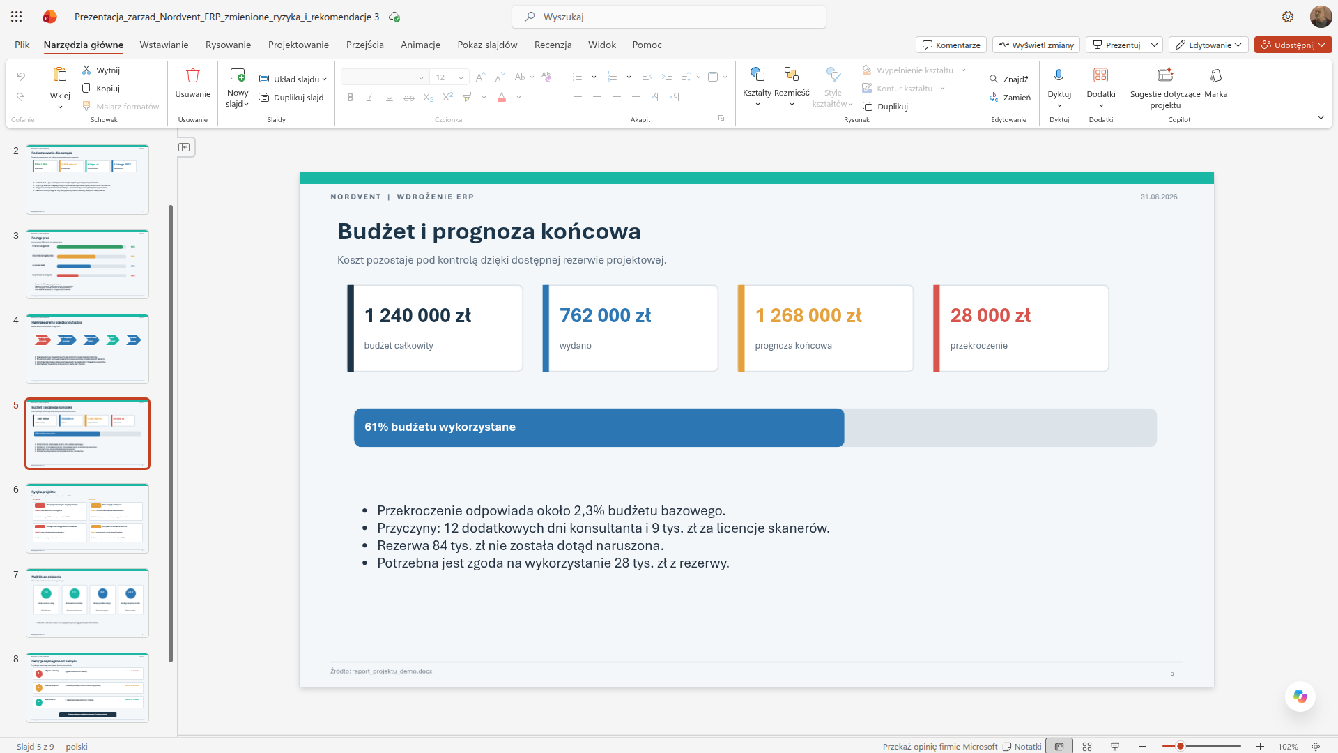Duplicate the slide with Duplikuj slajd
Viewport: 1338px width, 753px height.
coord(291,97)
